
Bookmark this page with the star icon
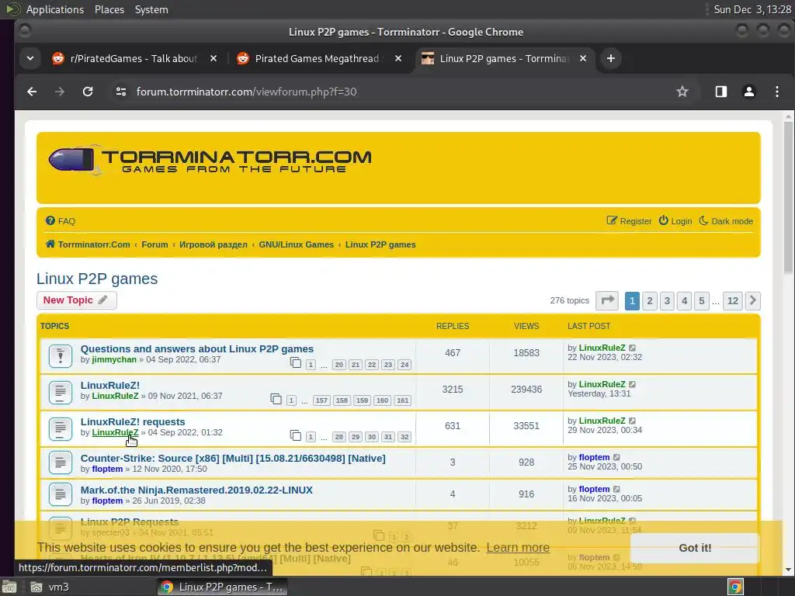point(682,92)
